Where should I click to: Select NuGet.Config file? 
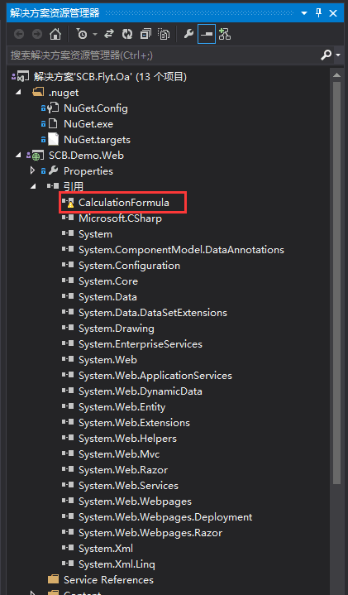point(96,108)
